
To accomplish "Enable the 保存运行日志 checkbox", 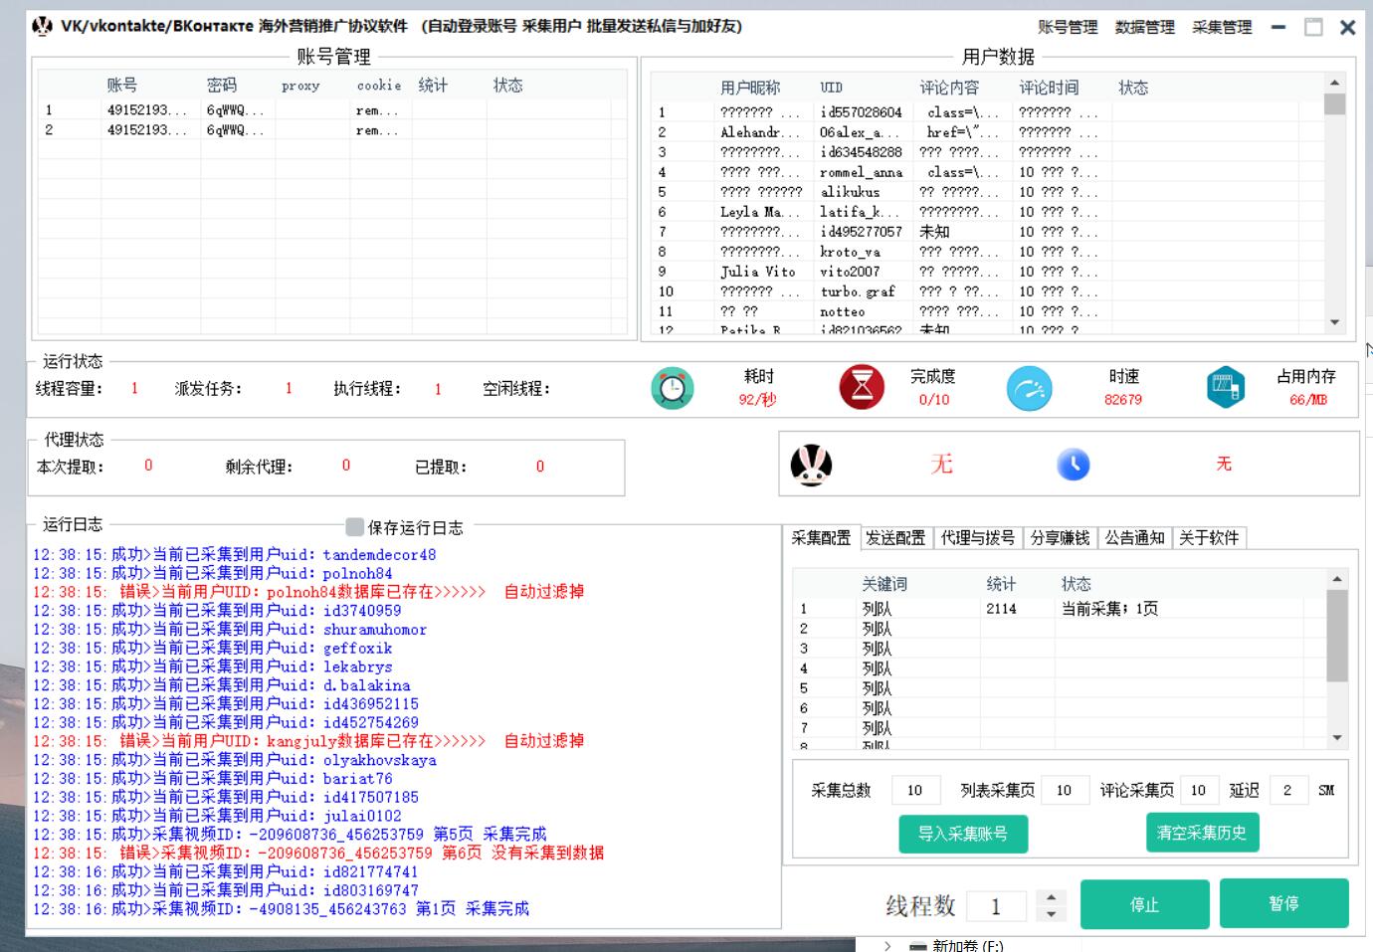I will (x=354, y=527).
